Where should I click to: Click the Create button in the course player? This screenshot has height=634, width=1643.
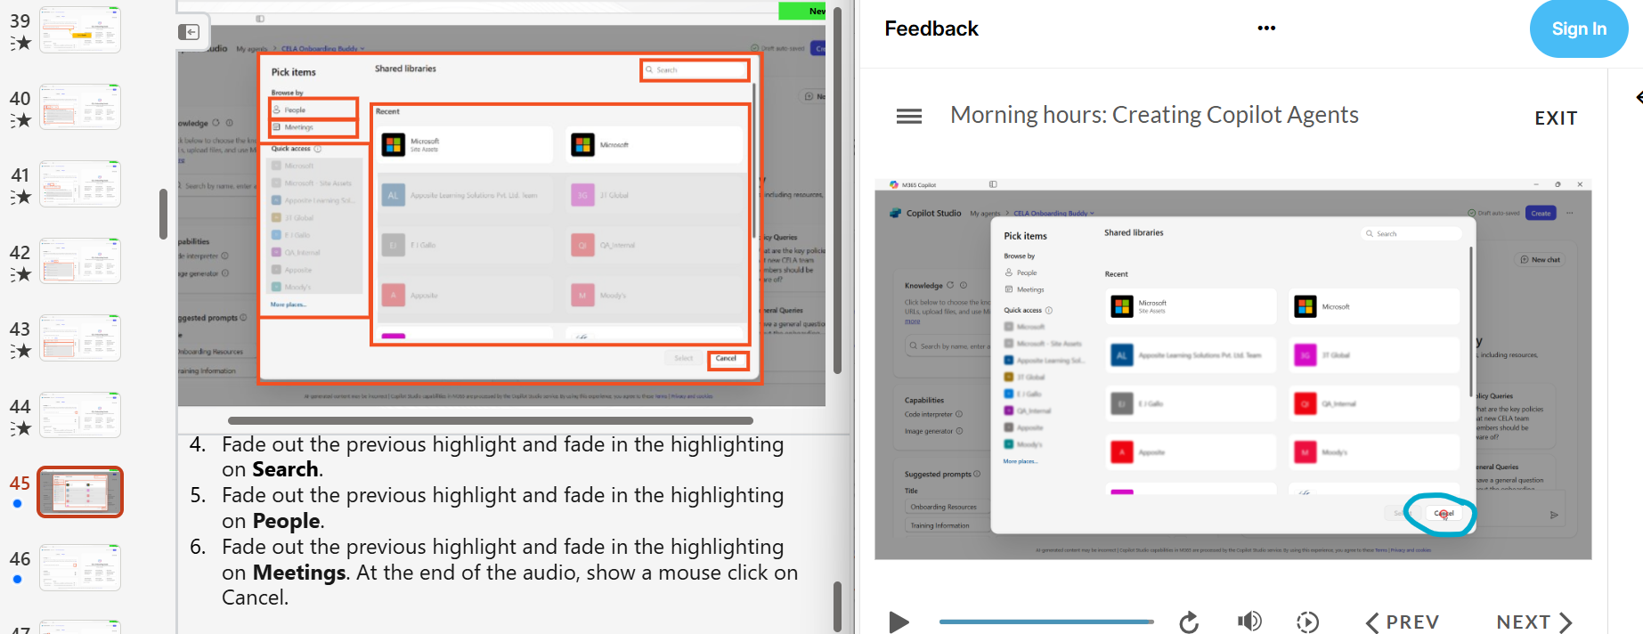click(x=1541, y=213)
